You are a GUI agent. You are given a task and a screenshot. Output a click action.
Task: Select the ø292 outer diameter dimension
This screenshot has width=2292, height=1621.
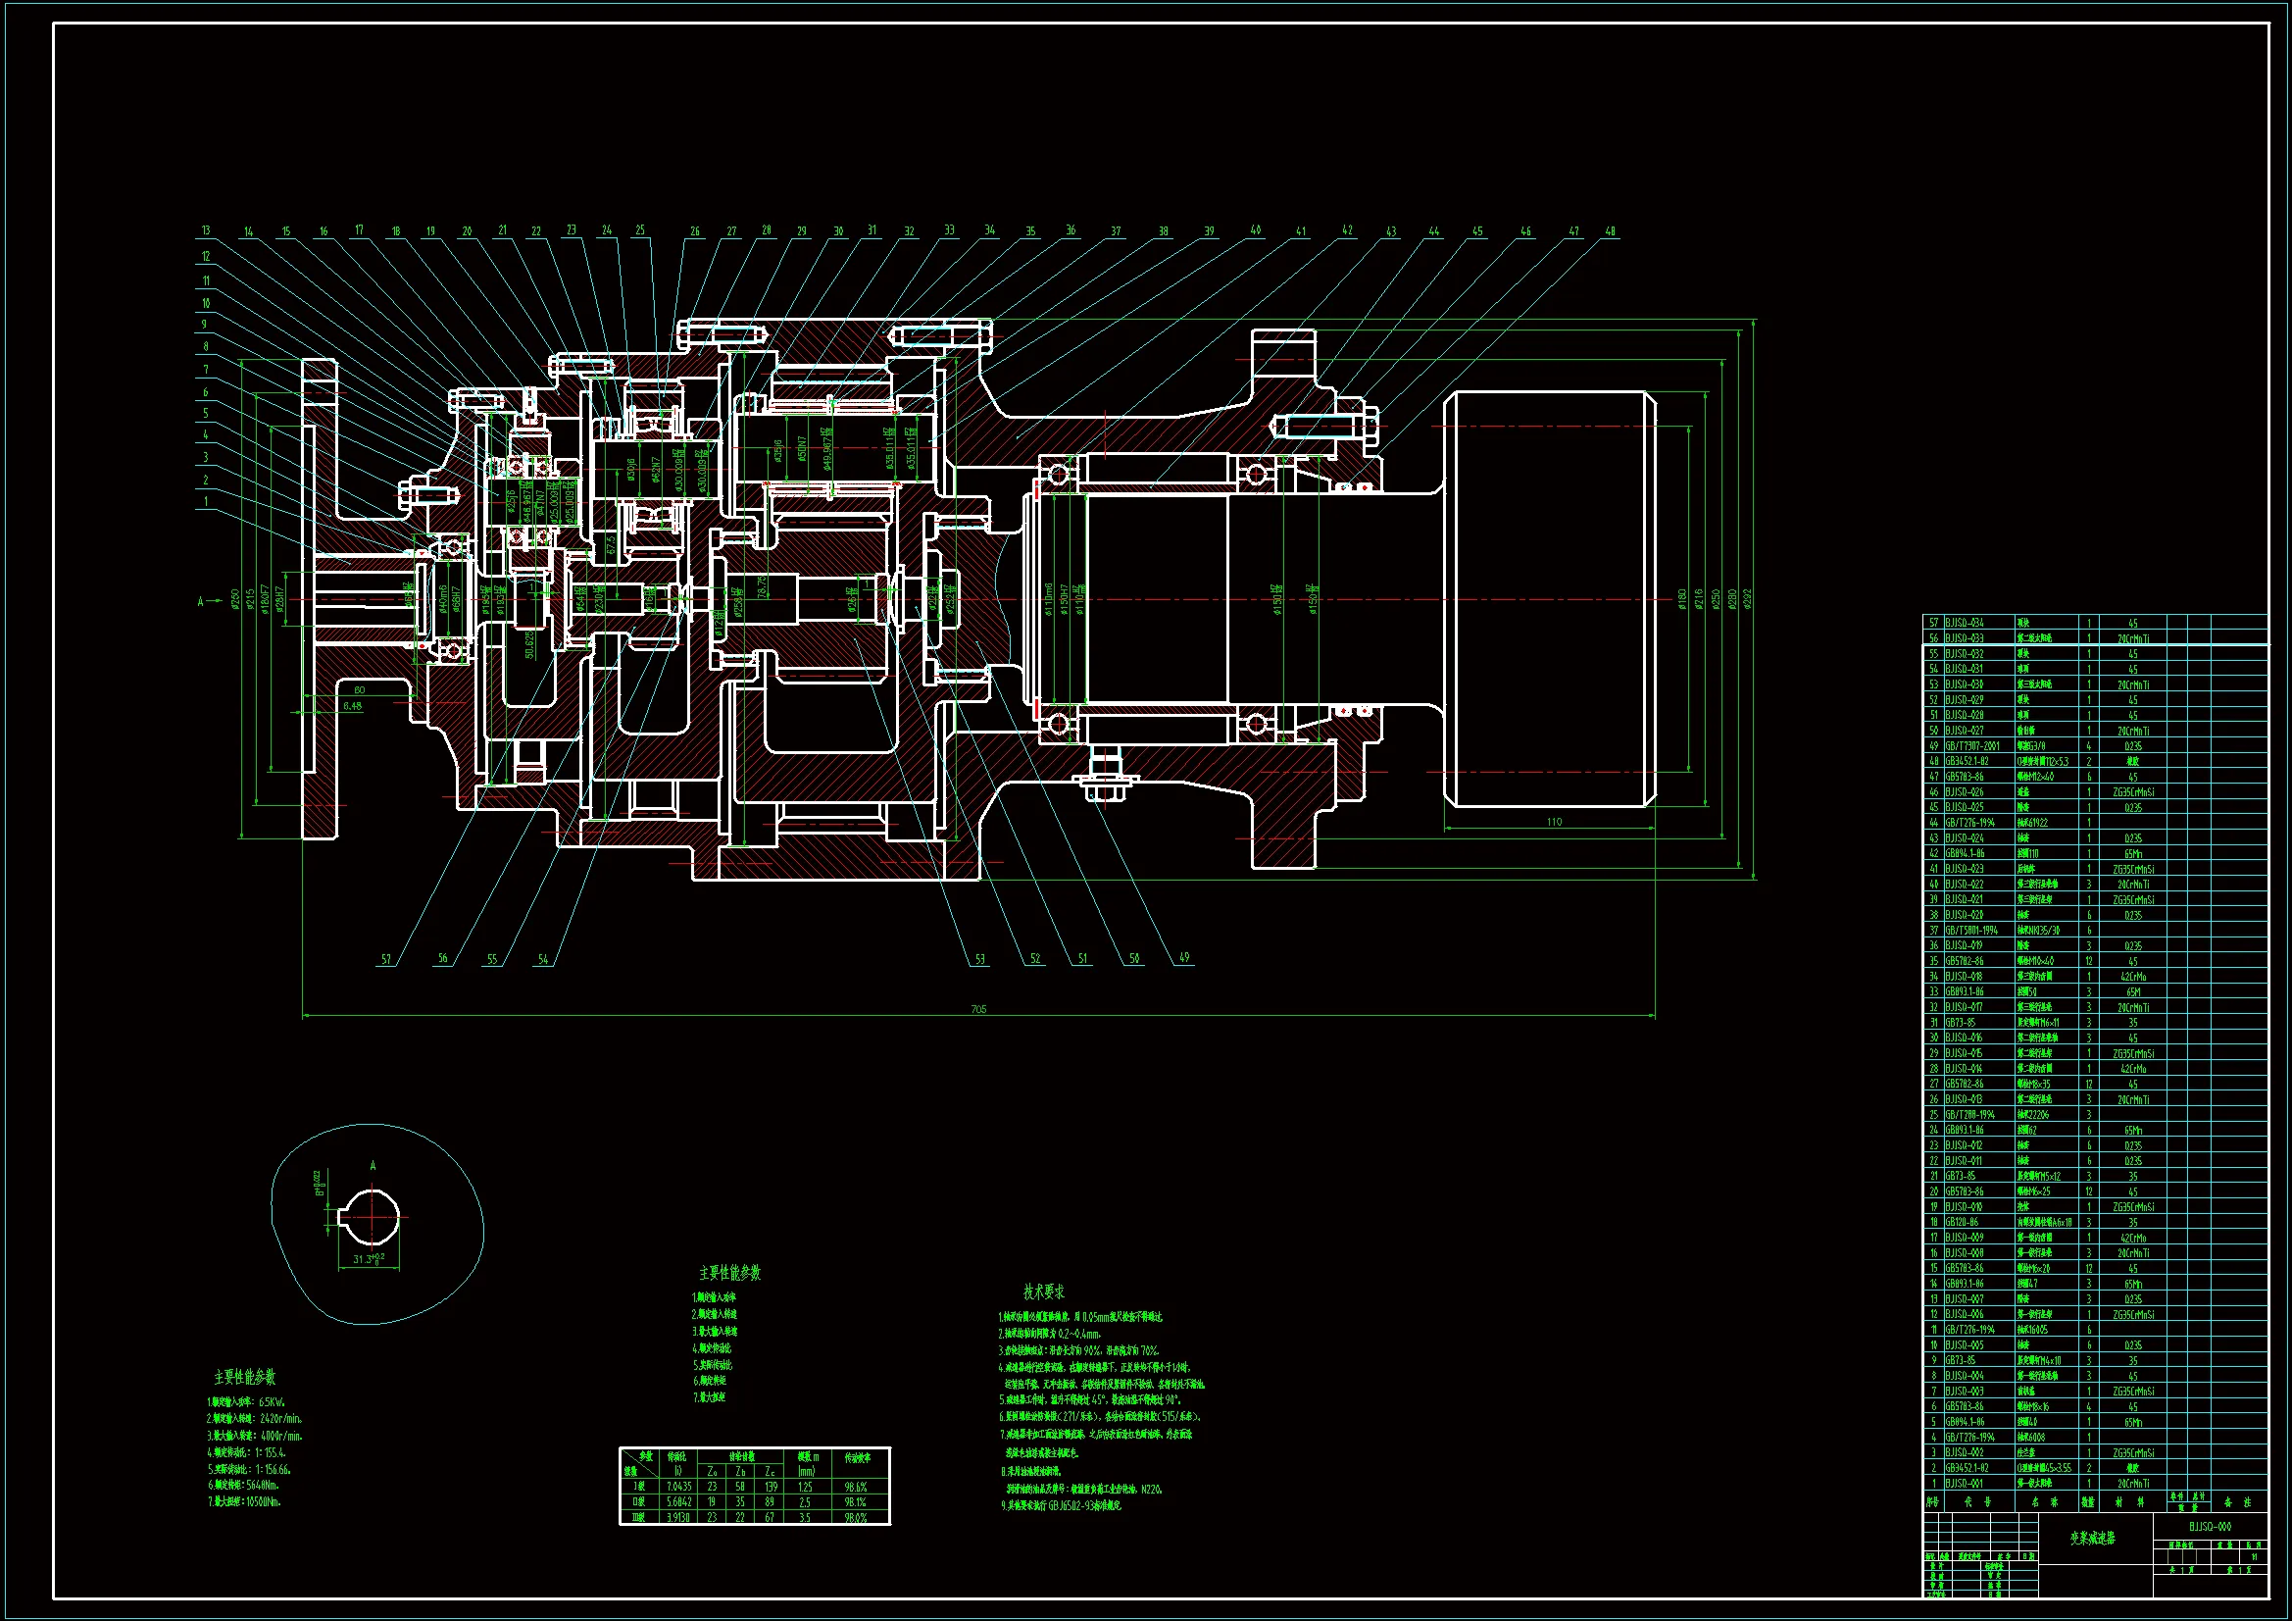click(1746, 599)
